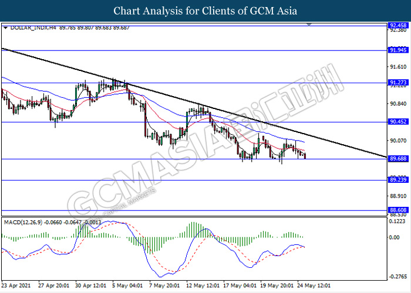This screenshot has height=293, width=411.
Task: Click the MACD scale value -0.2765
Action: (398, 277)
